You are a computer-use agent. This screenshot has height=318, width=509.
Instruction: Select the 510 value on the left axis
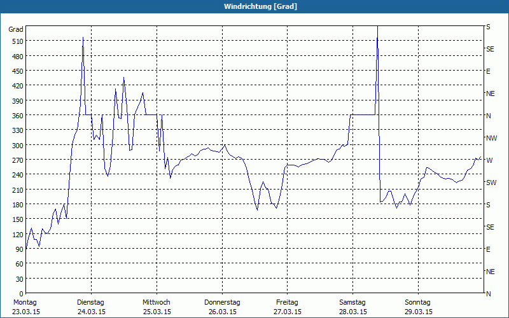coord(18,41)
